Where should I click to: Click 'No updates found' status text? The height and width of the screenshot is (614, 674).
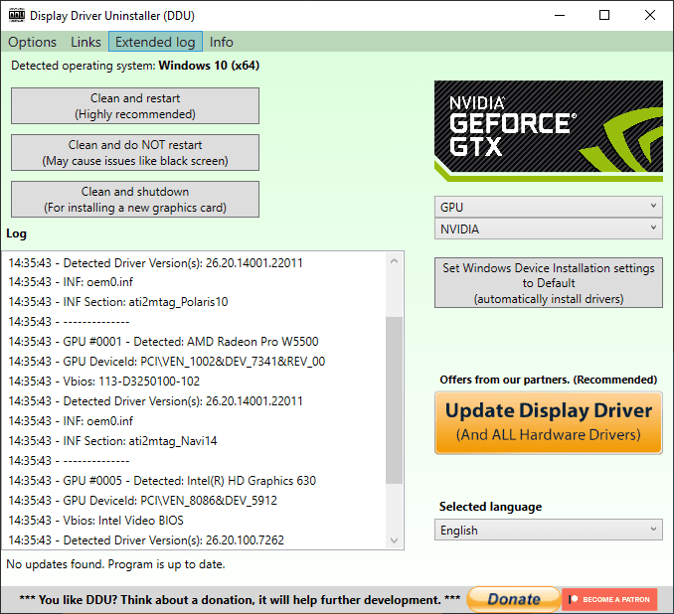115,564
